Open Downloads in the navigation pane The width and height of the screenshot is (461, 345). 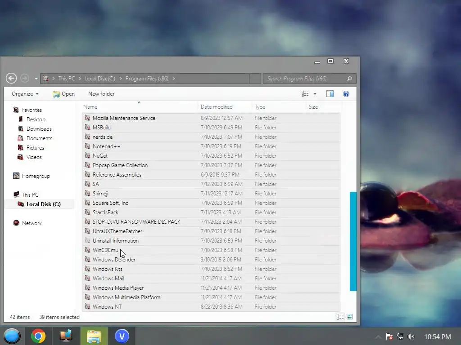pyautogui.click(x=39, y=129)
